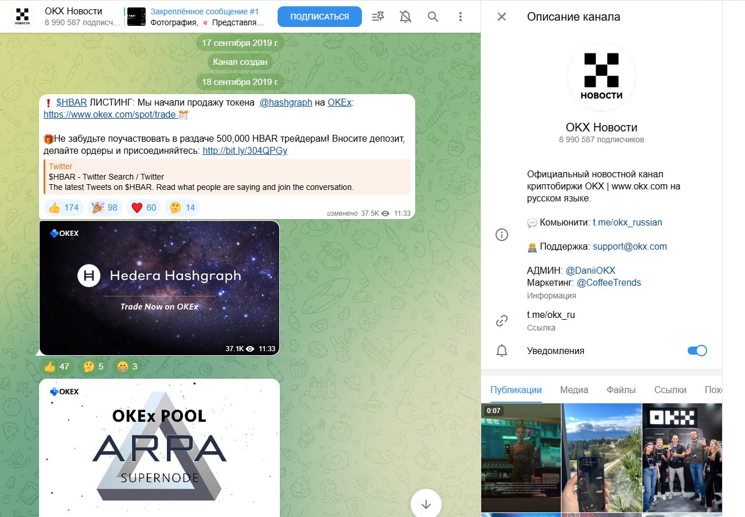This screenshot has height=517, width=745.
Task: Open the three-dot more options menu
Action: pyautogui.click(x=461, y=17)
